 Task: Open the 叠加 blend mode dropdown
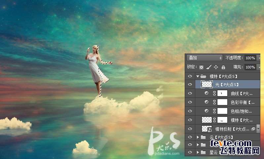[205, 58]
